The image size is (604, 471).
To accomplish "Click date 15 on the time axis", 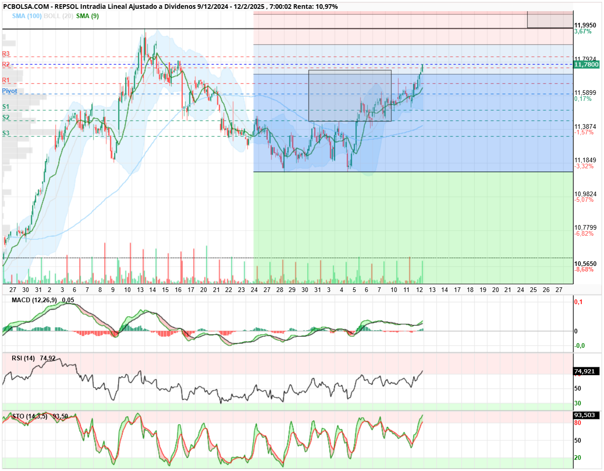I will click(165, 290).
